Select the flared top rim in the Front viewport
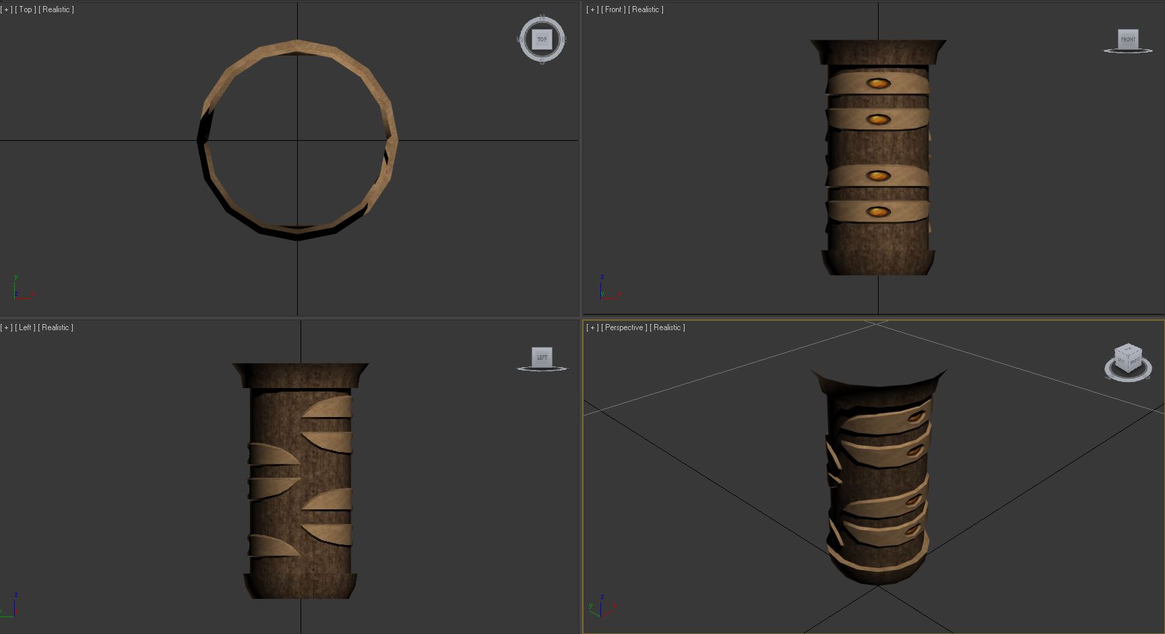The height and width of the screenshot is (634, 1165). tap(878, 52)
